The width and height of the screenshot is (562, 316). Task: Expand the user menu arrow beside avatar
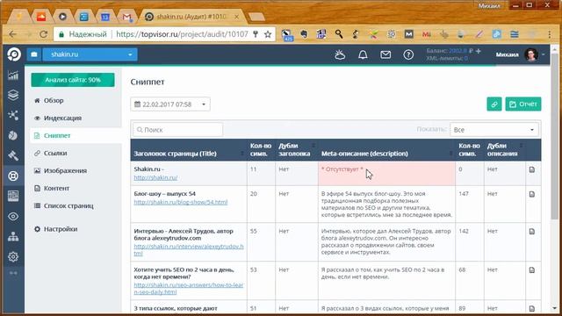(544, 54)
